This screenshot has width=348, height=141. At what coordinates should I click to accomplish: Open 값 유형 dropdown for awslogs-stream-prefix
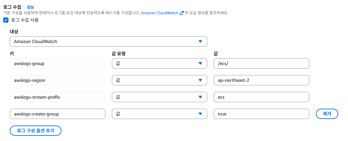point(159,97)
